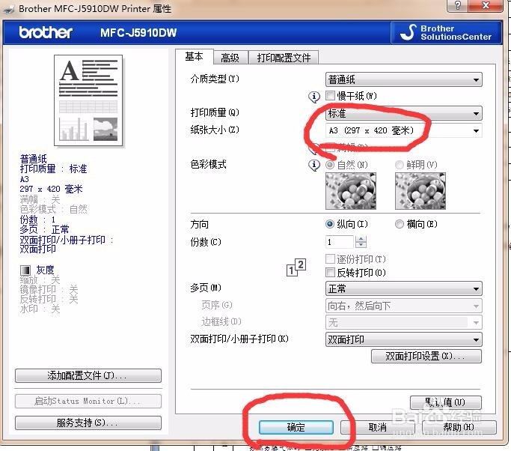The image size is (511, 451).
Task: Click the 自然 sample image thumbnail
Action: (351, 191)
